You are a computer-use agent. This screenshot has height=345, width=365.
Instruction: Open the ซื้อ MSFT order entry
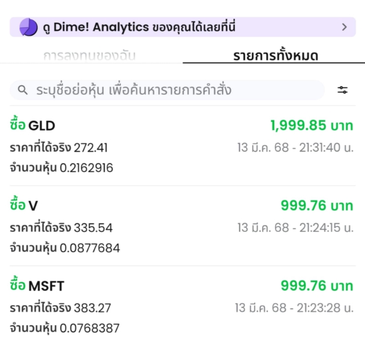182,306
